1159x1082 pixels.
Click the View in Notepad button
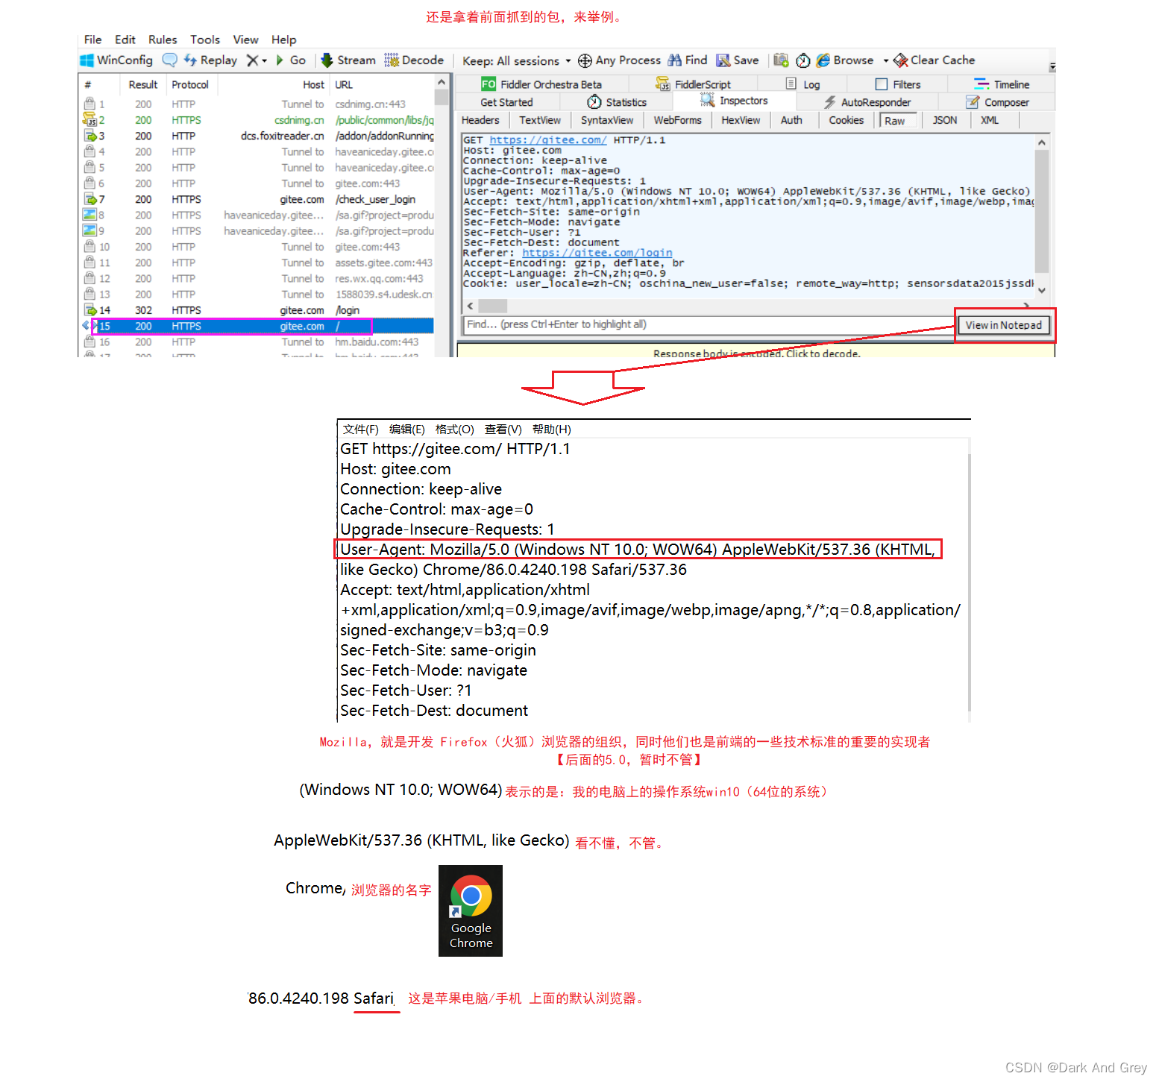click(1004, 325)
